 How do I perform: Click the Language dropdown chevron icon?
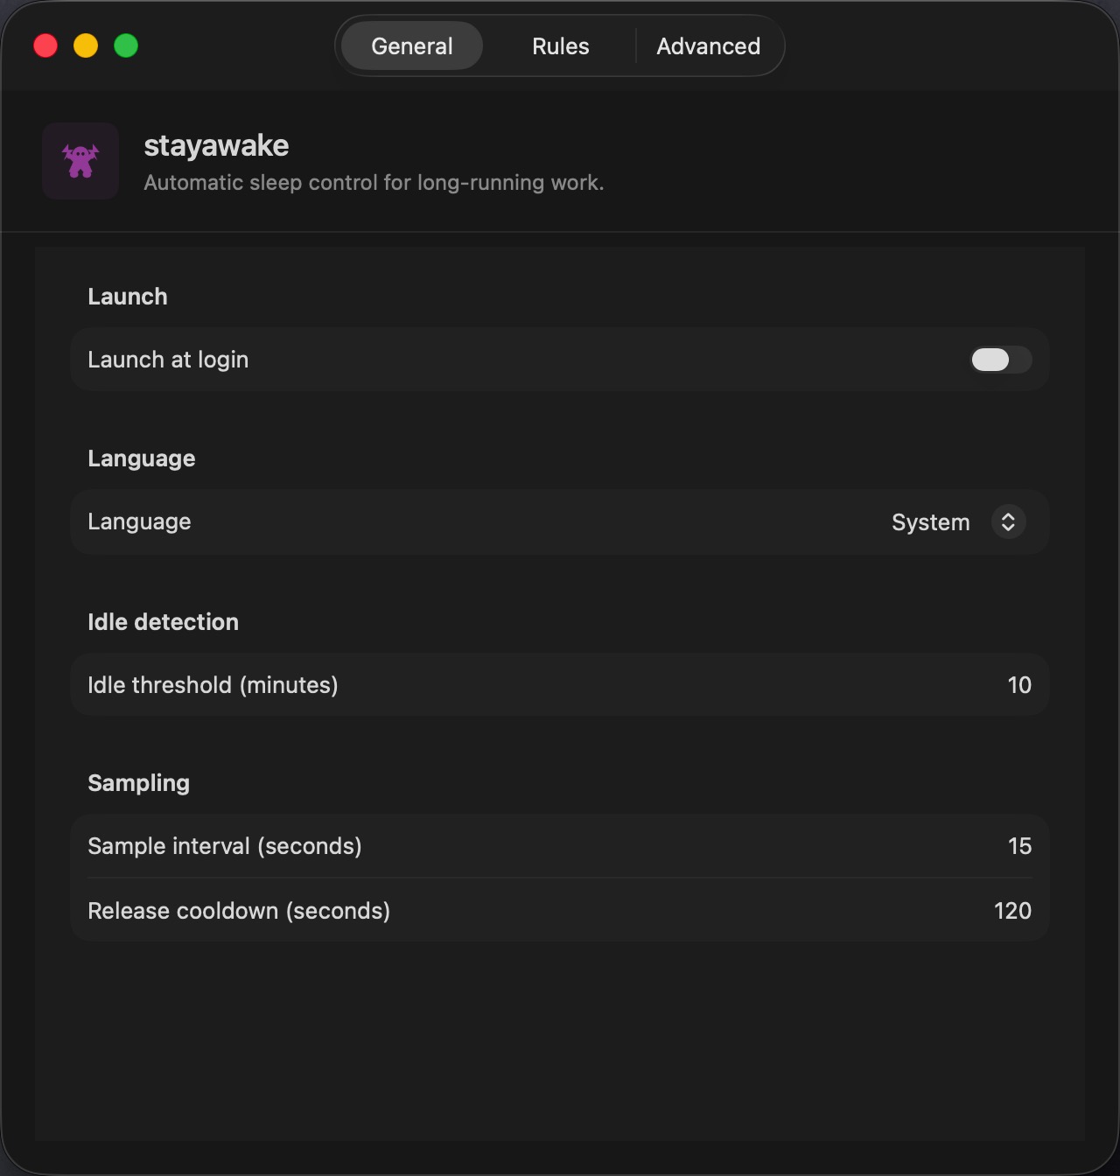(1008, 521)
